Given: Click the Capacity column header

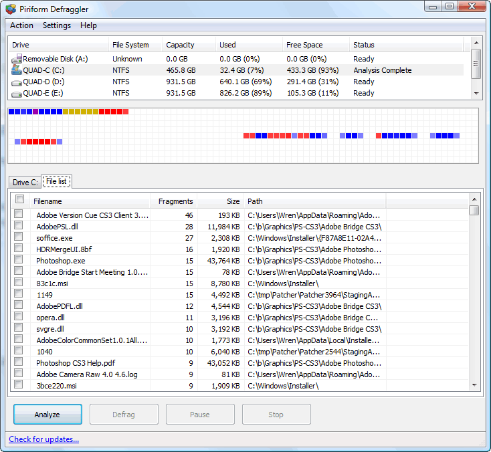Looking at the screenshot, I should 189,45.
